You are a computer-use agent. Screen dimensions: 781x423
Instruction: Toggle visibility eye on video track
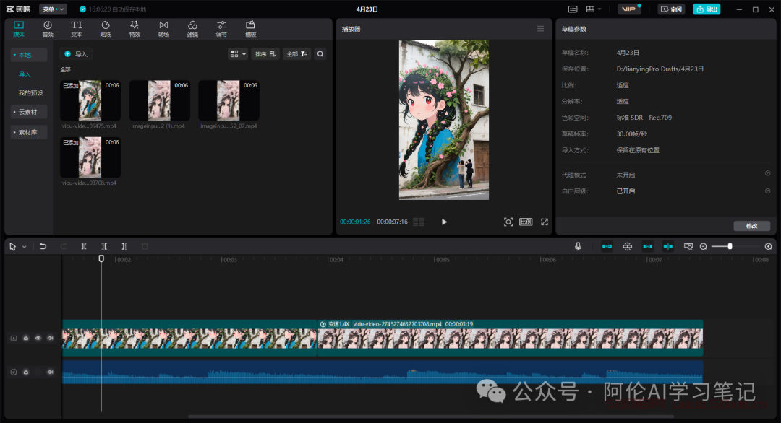pos(38,338)
